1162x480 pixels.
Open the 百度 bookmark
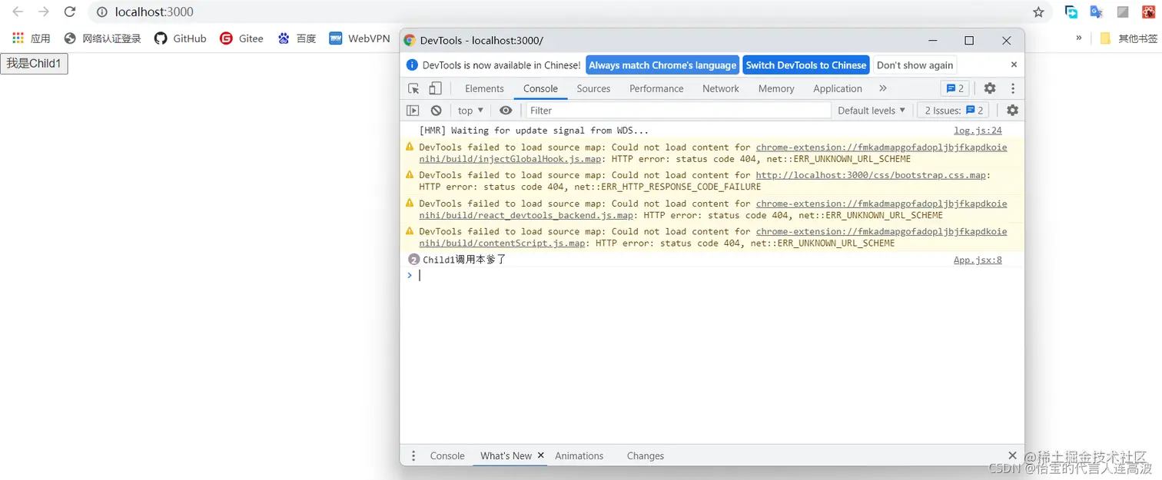[x=297, y=38]
